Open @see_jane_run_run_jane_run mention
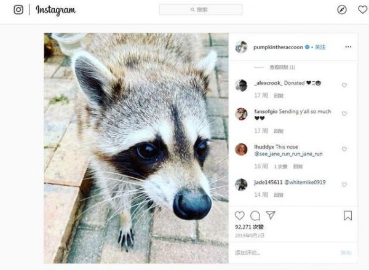 pyautogui.click(x=288, y=154)
